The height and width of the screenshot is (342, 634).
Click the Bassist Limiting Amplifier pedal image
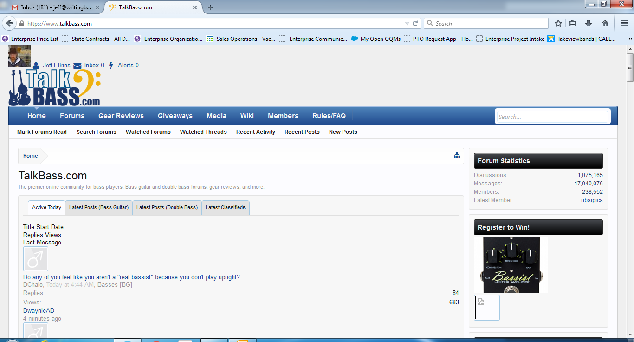pyautogui.click(x=511, y=265)
